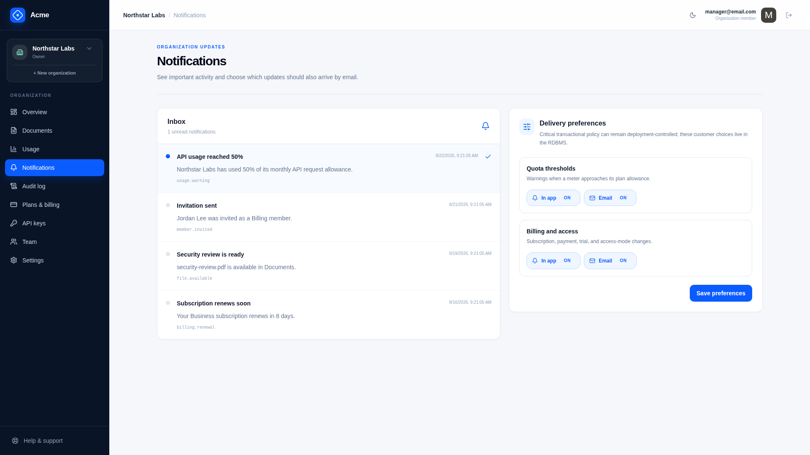Toggle Billing and access In app notifications
This screenshot has height=455, width=810.
coord(553,261)
